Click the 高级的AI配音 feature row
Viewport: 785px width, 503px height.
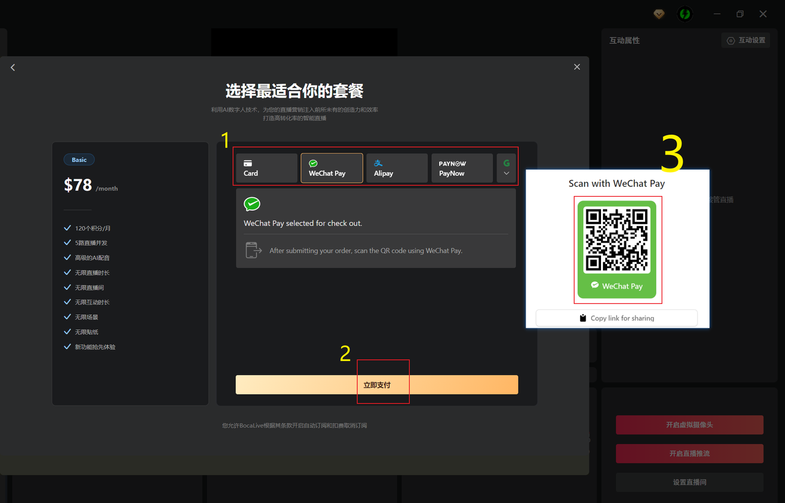(x=87, y=258)
